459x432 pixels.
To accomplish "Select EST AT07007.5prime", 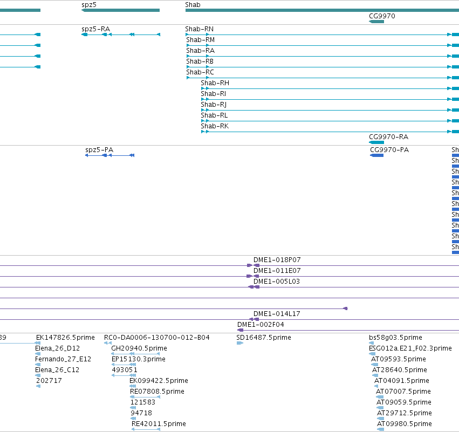I will 403,392.
